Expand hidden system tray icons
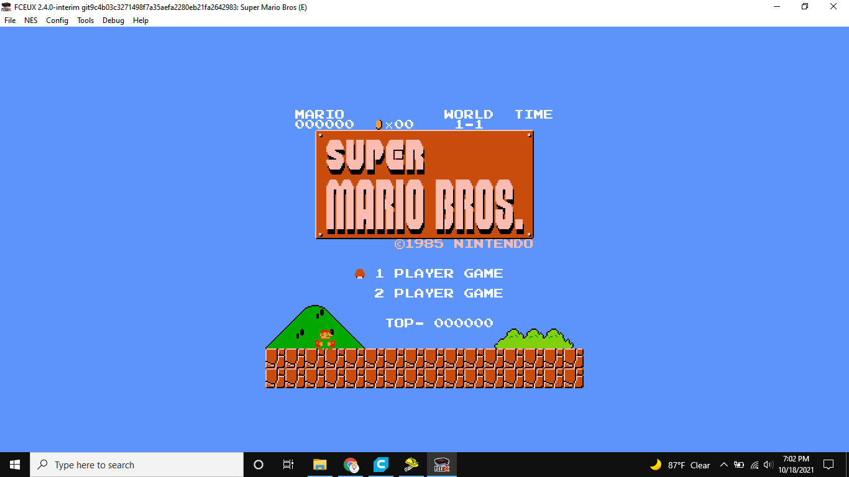The width and height of the screenshot is (849, 477). [x=724, y=465]
